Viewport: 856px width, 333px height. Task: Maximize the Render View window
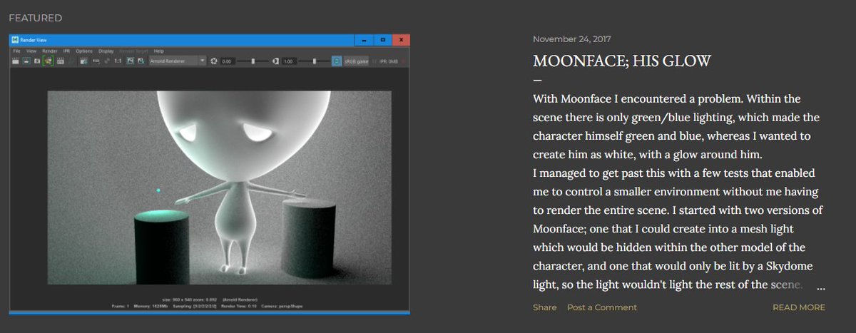click(x=383, y=40)
